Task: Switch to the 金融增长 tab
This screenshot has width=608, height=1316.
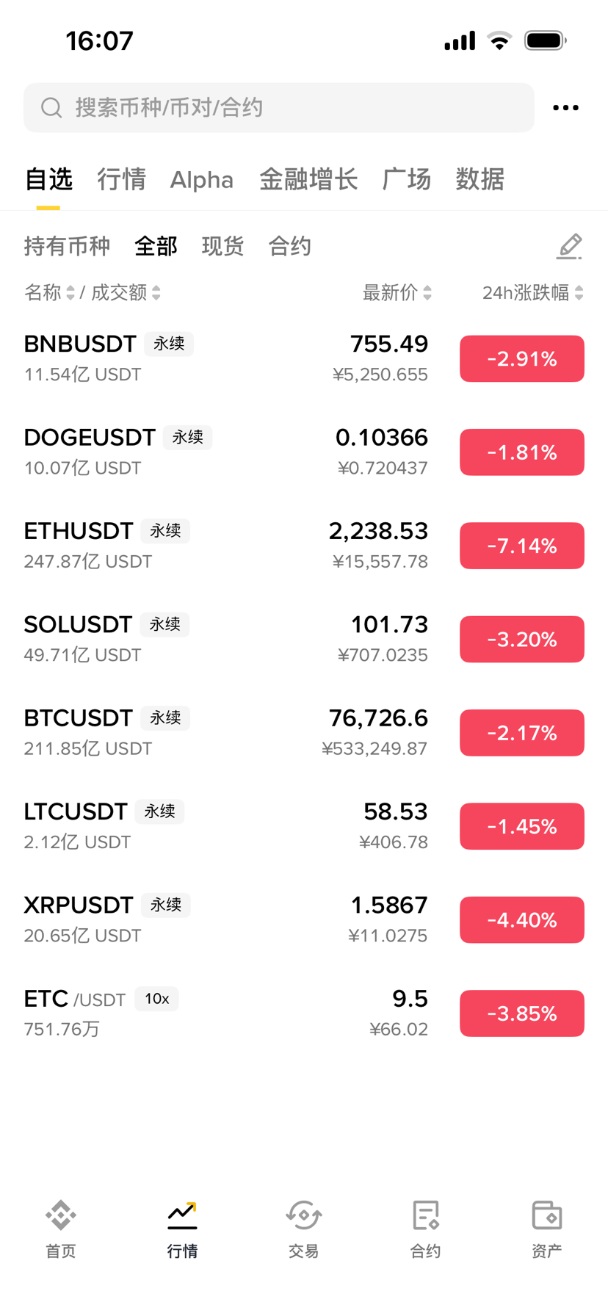Action: click(308, 180)
